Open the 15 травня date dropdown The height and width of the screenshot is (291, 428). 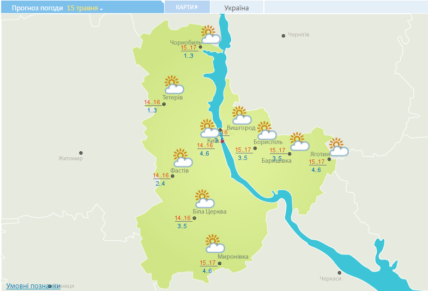click(85, 8)
